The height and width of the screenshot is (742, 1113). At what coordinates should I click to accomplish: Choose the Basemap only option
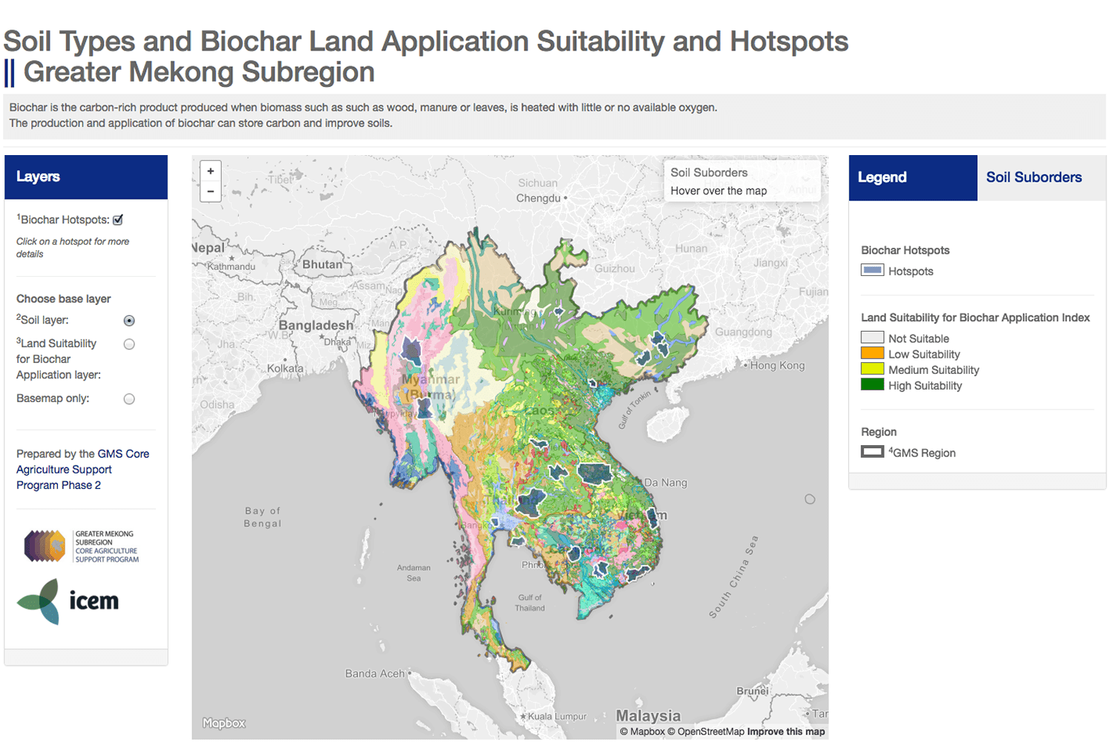(129, 399)
